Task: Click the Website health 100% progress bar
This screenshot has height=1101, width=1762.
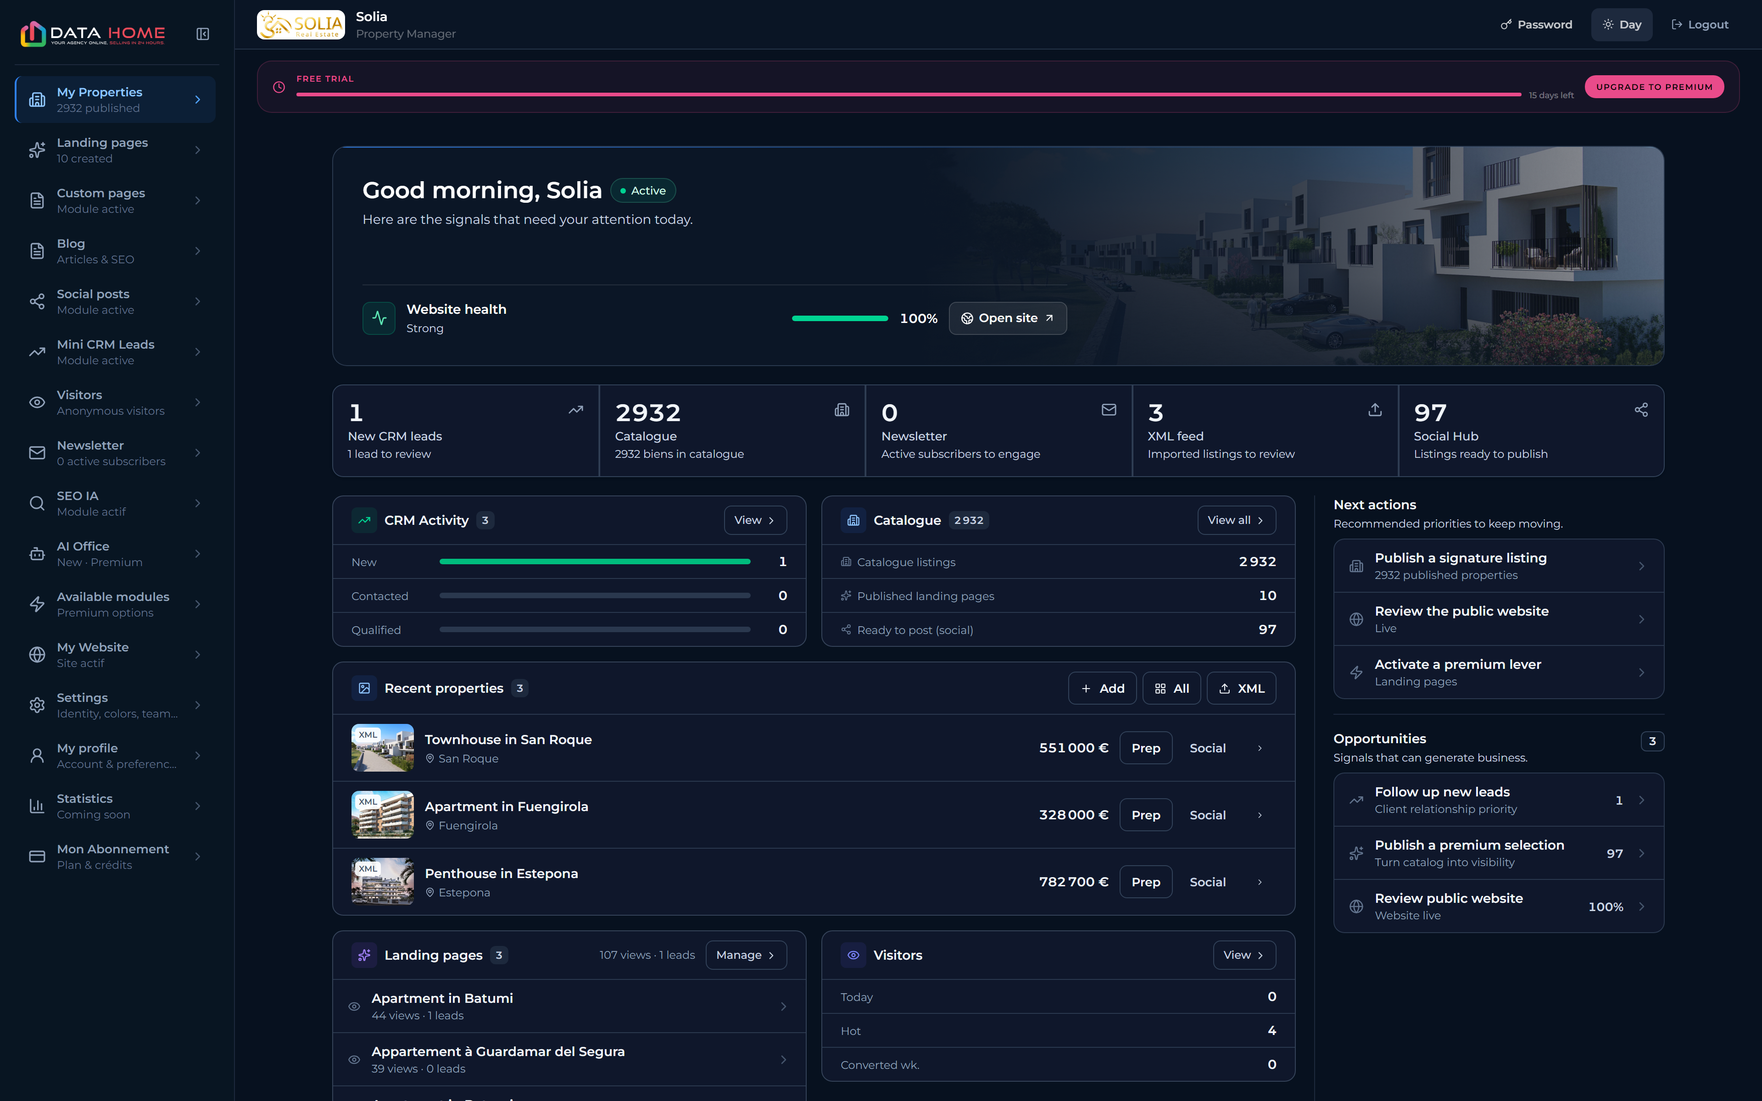Action: [x=840, y=318]
